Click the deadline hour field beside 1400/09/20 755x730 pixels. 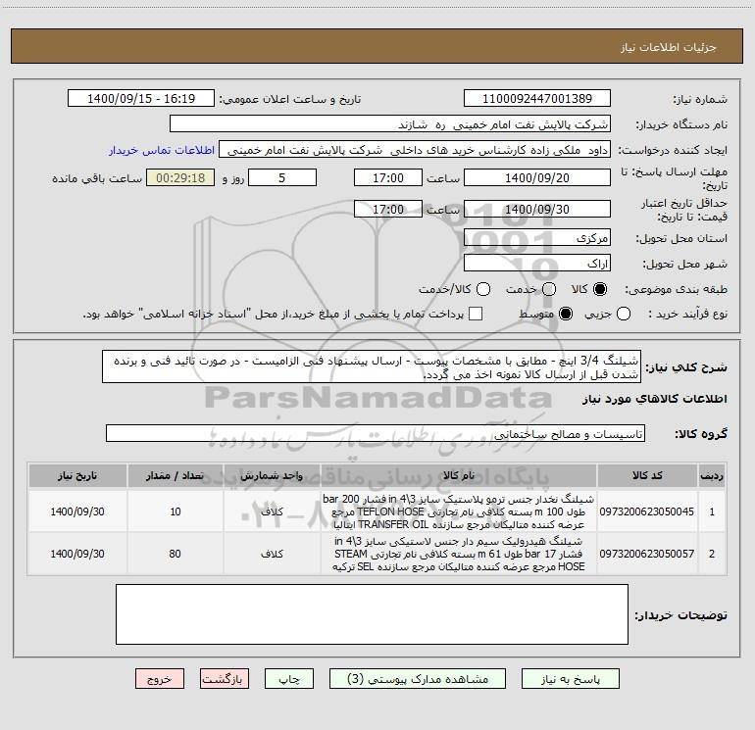(x=388, y=177)
